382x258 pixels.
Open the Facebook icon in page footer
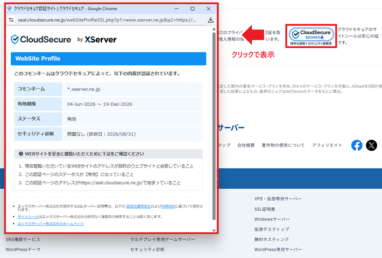pyautogui.click(x=357, y=145)
